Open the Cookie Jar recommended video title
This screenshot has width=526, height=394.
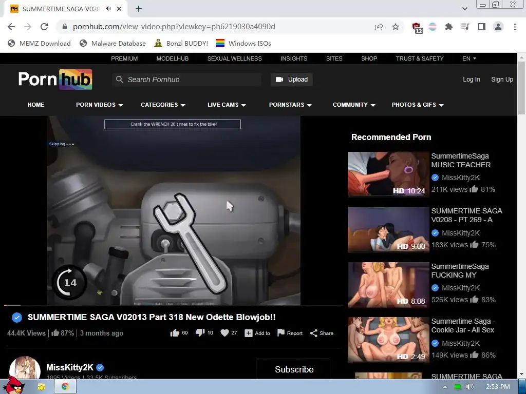point(463,325)
